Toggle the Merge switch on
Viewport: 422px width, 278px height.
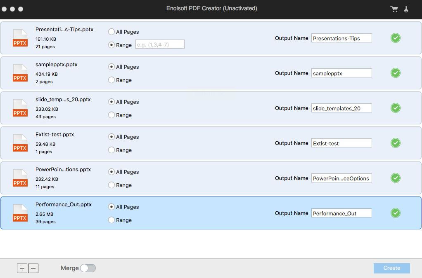tap(88, 268)
